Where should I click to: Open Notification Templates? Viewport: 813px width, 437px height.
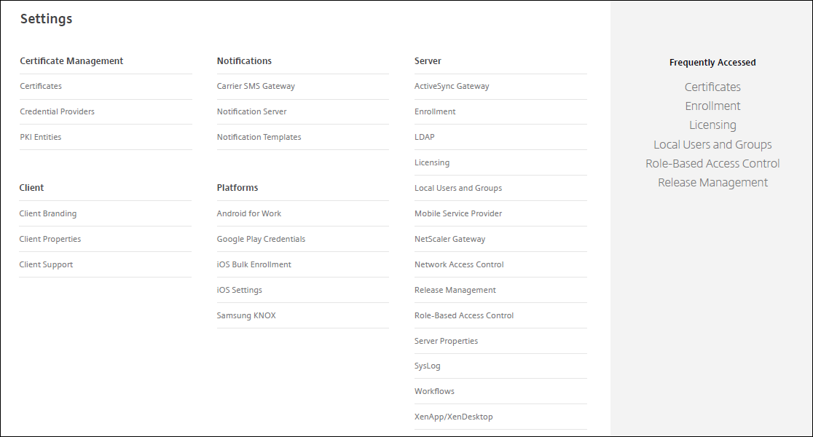pos(259,137)
